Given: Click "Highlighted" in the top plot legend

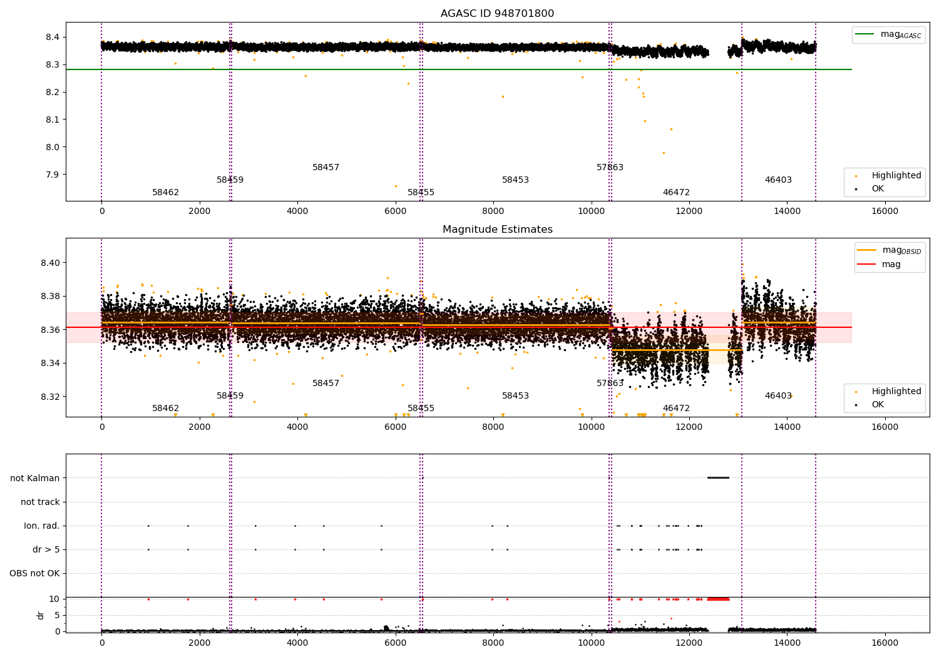Looking at the screenshot, I should (896, 175).
